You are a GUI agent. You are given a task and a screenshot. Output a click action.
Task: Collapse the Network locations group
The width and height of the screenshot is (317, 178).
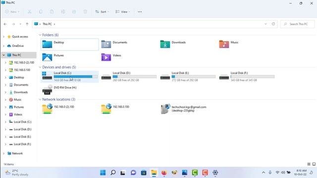point(40,99)
